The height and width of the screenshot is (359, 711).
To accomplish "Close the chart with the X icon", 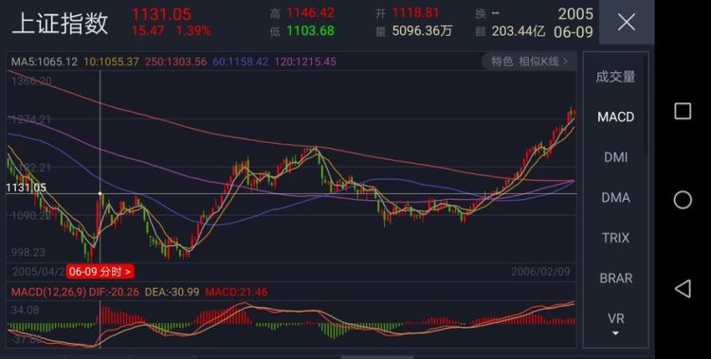I will (627, 22).
